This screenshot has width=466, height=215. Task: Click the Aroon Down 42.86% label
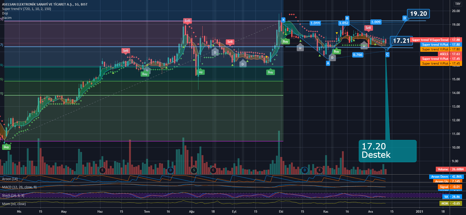(446, 177)
